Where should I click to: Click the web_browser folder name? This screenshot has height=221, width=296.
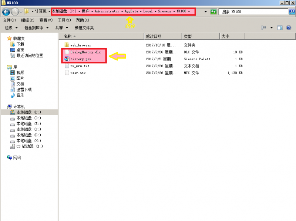click(x=81, y=45)
